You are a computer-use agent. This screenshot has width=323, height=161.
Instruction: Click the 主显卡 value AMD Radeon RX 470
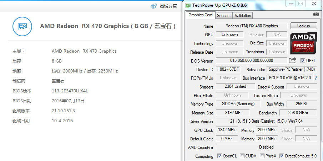coord(84,51)
